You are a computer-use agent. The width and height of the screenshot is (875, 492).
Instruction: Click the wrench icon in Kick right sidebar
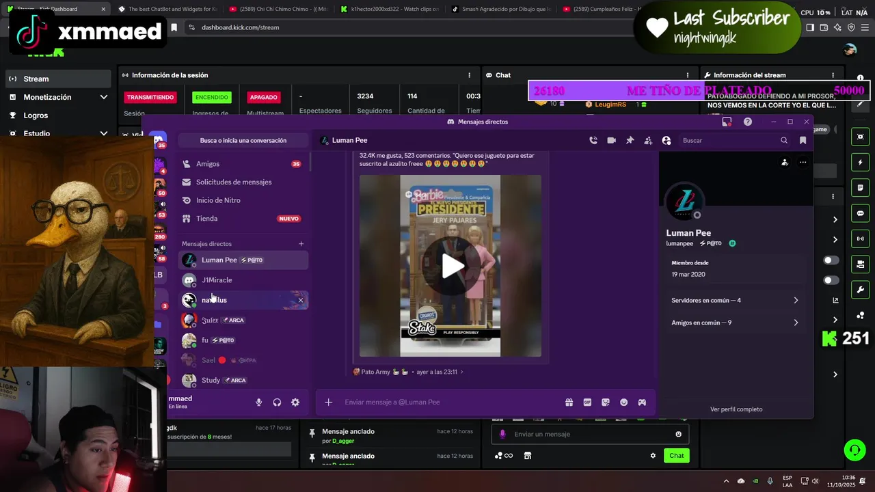[x=860, y=289]
